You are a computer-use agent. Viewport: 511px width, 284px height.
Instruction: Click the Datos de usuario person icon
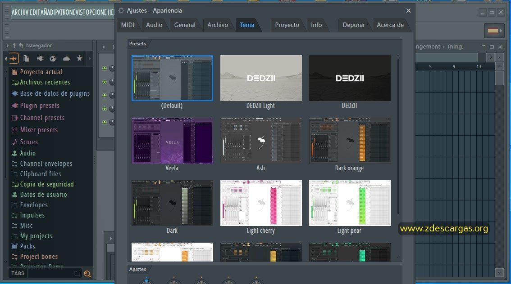14,195
